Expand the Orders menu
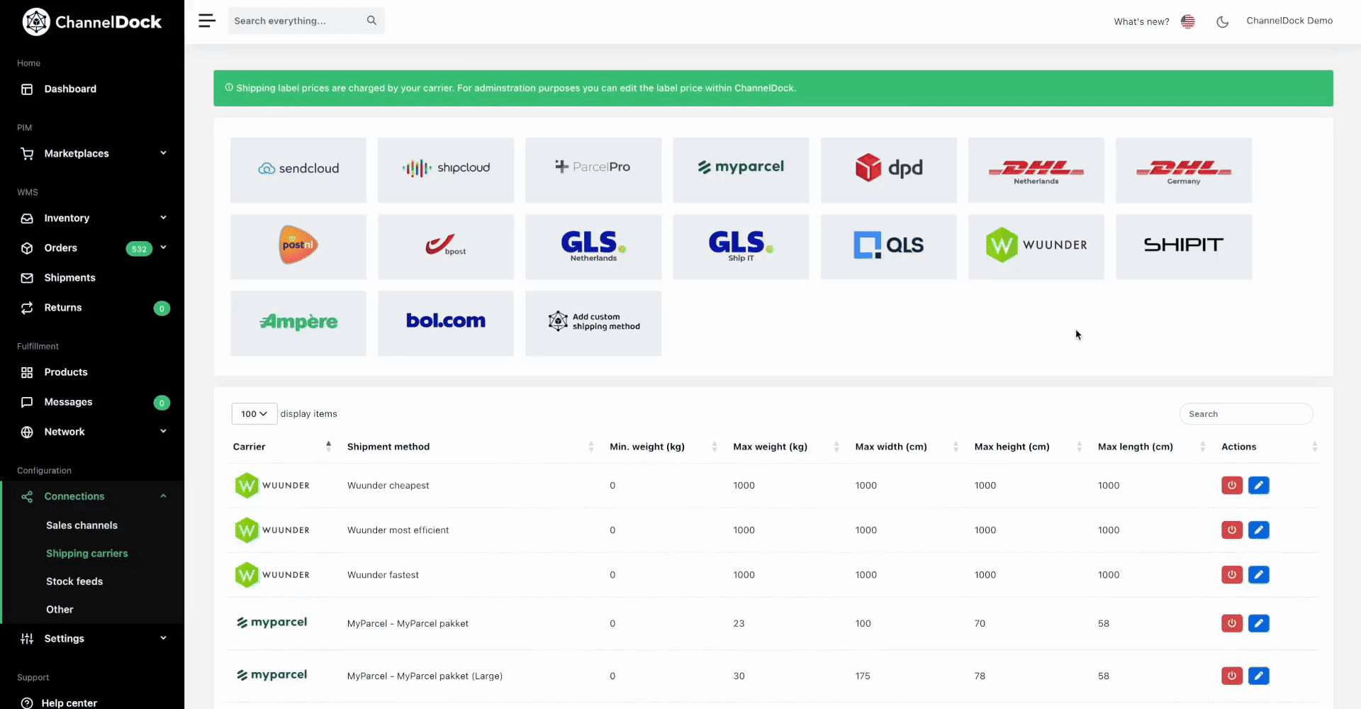The height and width of the screenshot is (709, 1361). pyautogui.click(x=92, y=248)
